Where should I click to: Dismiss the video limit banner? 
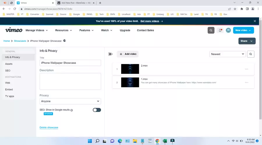click(x=255, y=21)
